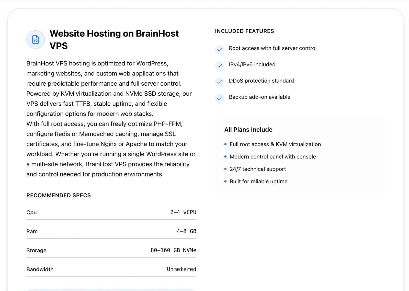Click the Storage value 80–160 GB NVMe

pos(173,250)
